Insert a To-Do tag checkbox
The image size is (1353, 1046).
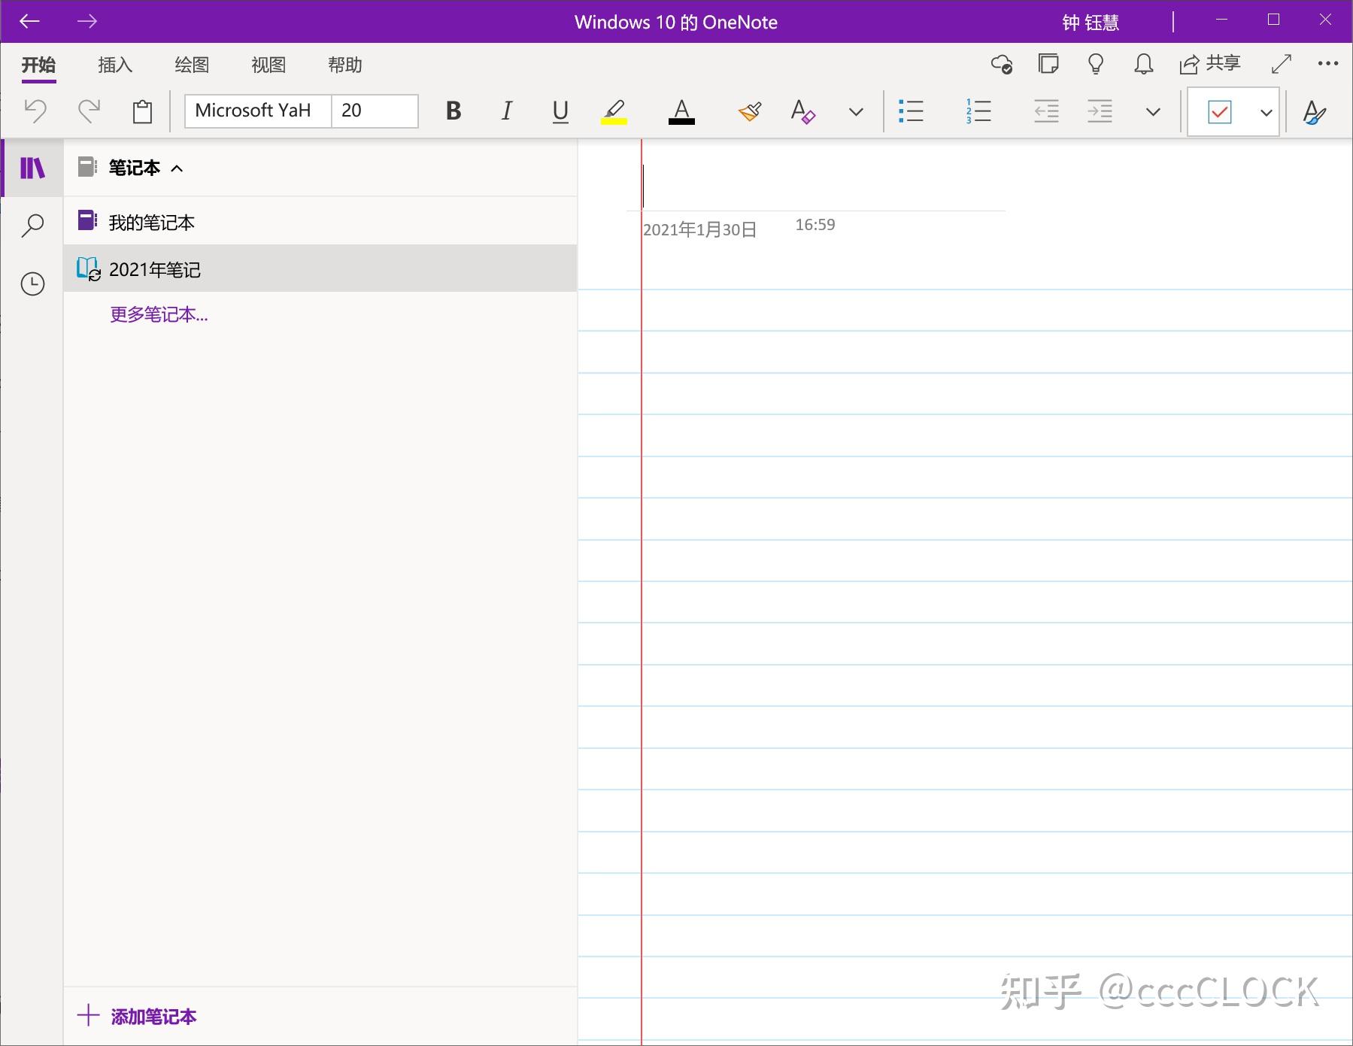(x=1218, y=111)
